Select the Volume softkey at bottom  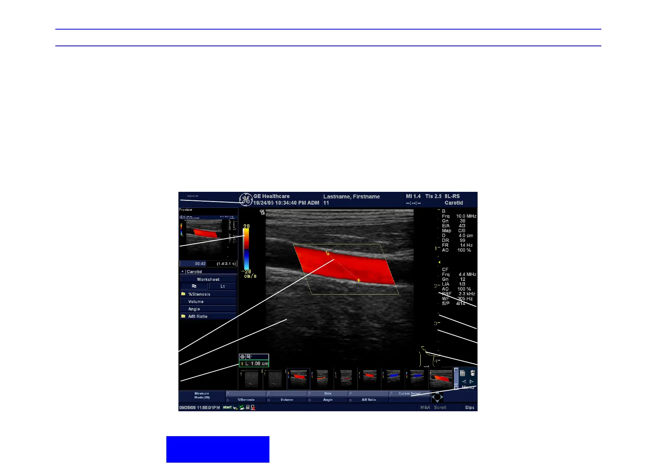tap(287, 400)
